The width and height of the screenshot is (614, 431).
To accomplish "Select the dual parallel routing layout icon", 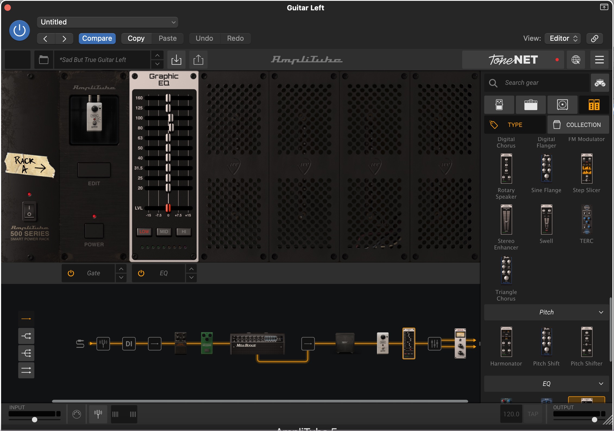I will click(26, 370).
